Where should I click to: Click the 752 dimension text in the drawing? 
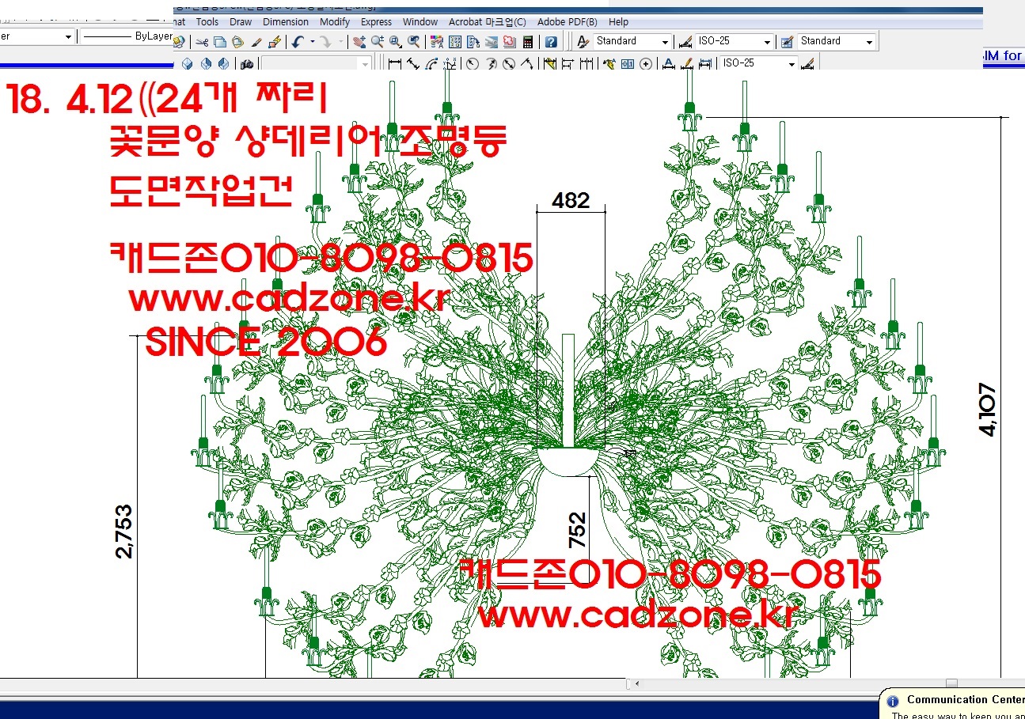[x=578, y=530]
